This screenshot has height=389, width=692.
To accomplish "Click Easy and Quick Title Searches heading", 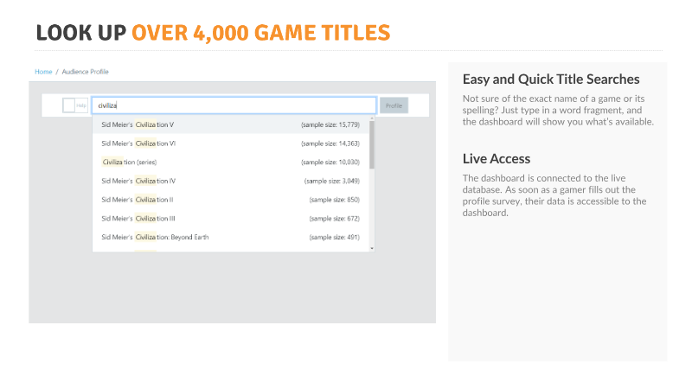I will tap(551, 80).
